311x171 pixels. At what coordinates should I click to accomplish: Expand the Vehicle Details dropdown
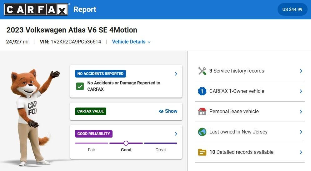pyautogui.click(x=131, y=42)
